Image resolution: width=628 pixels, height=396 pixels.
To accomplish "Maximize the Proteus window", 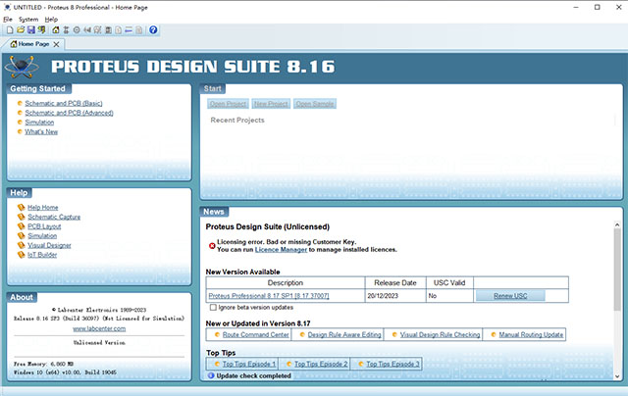I will coord(598,7).
